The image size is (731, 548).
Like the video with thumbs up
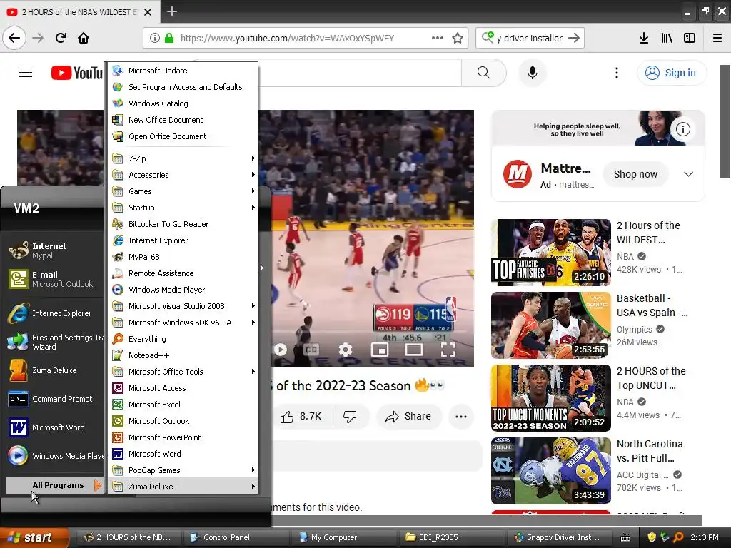(x=301, y=416)
